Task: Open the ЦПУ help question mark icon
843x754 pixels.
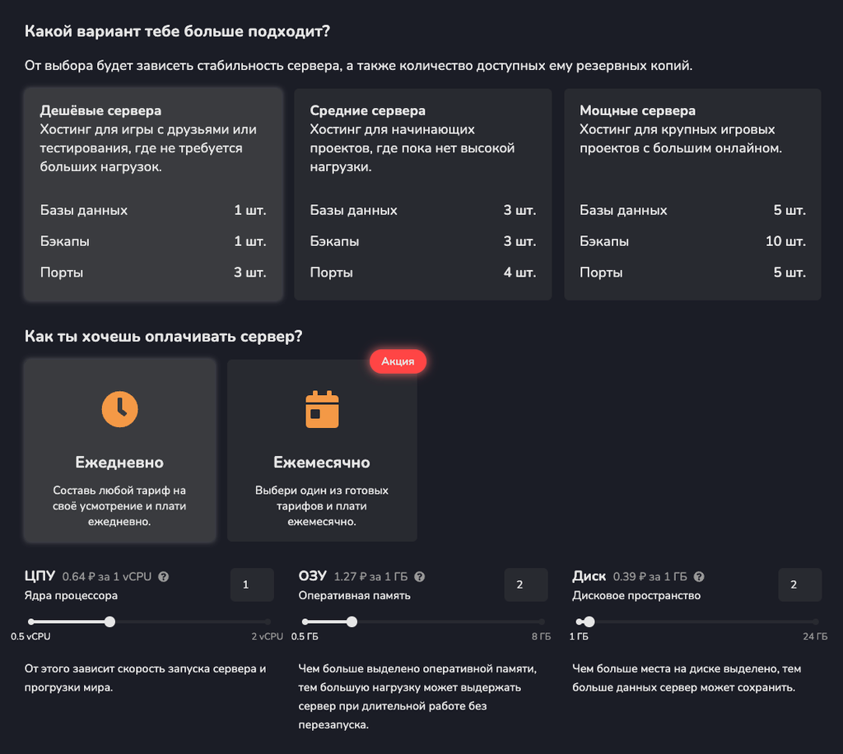Action: tap(161, 576)
